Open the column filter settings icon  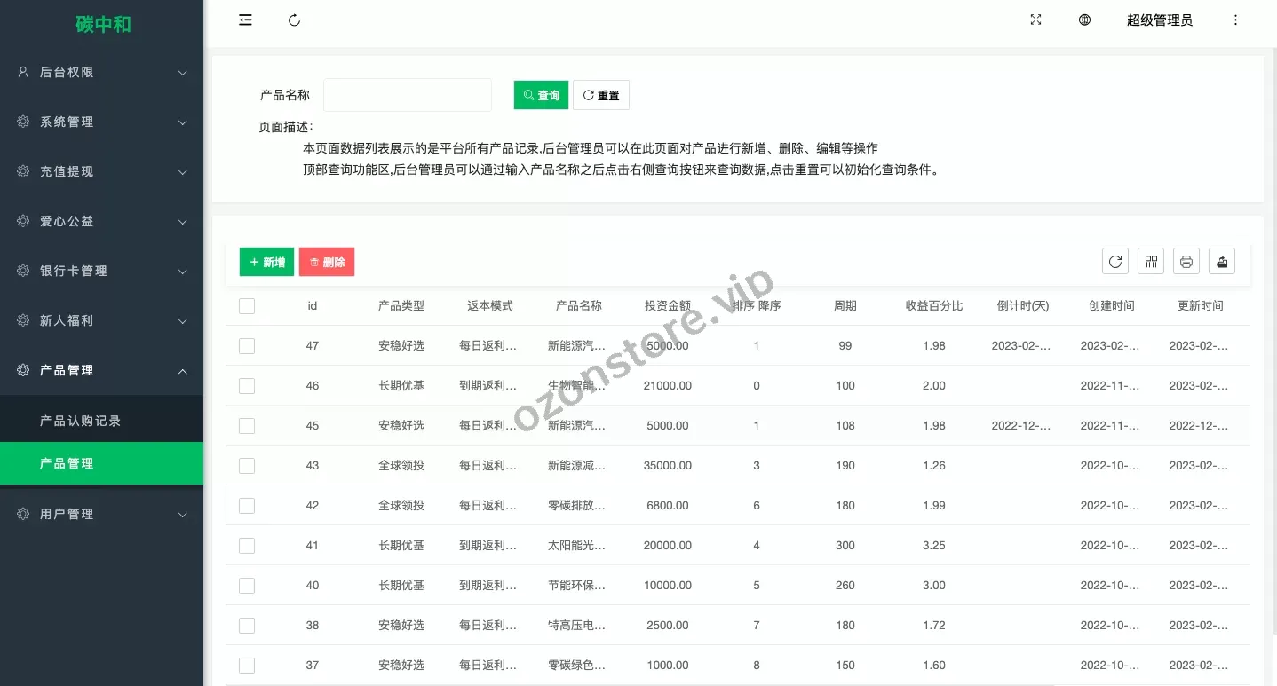[x=1151, y=262]
